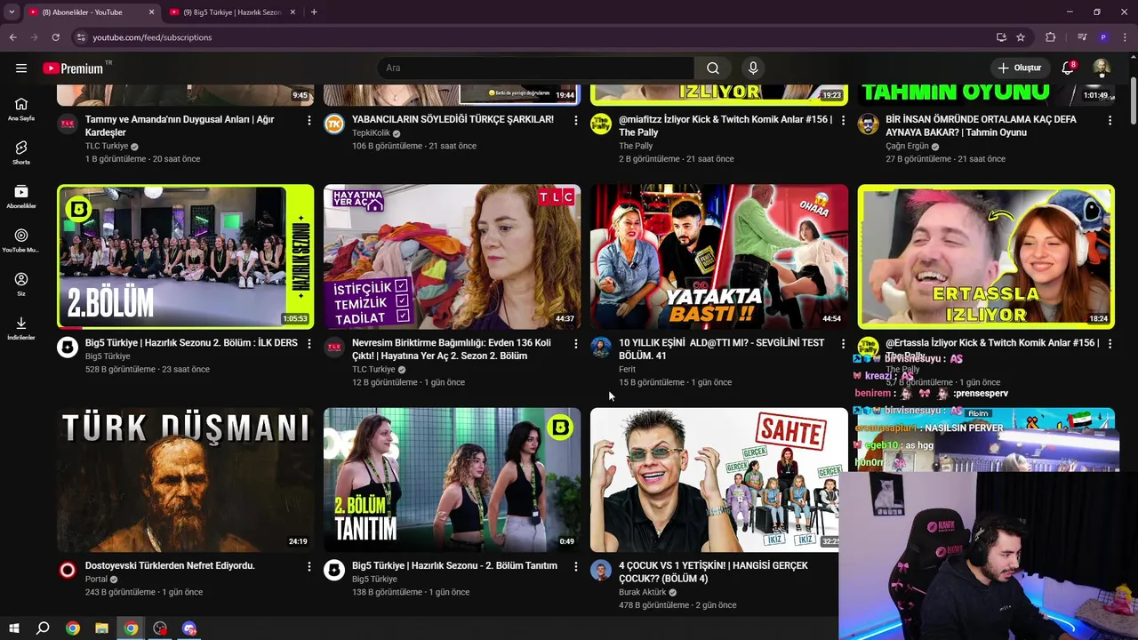Bookmark this page with star icon
Image resolution: width=1138 pixels, height=640 pixels.
(1021, 37)
